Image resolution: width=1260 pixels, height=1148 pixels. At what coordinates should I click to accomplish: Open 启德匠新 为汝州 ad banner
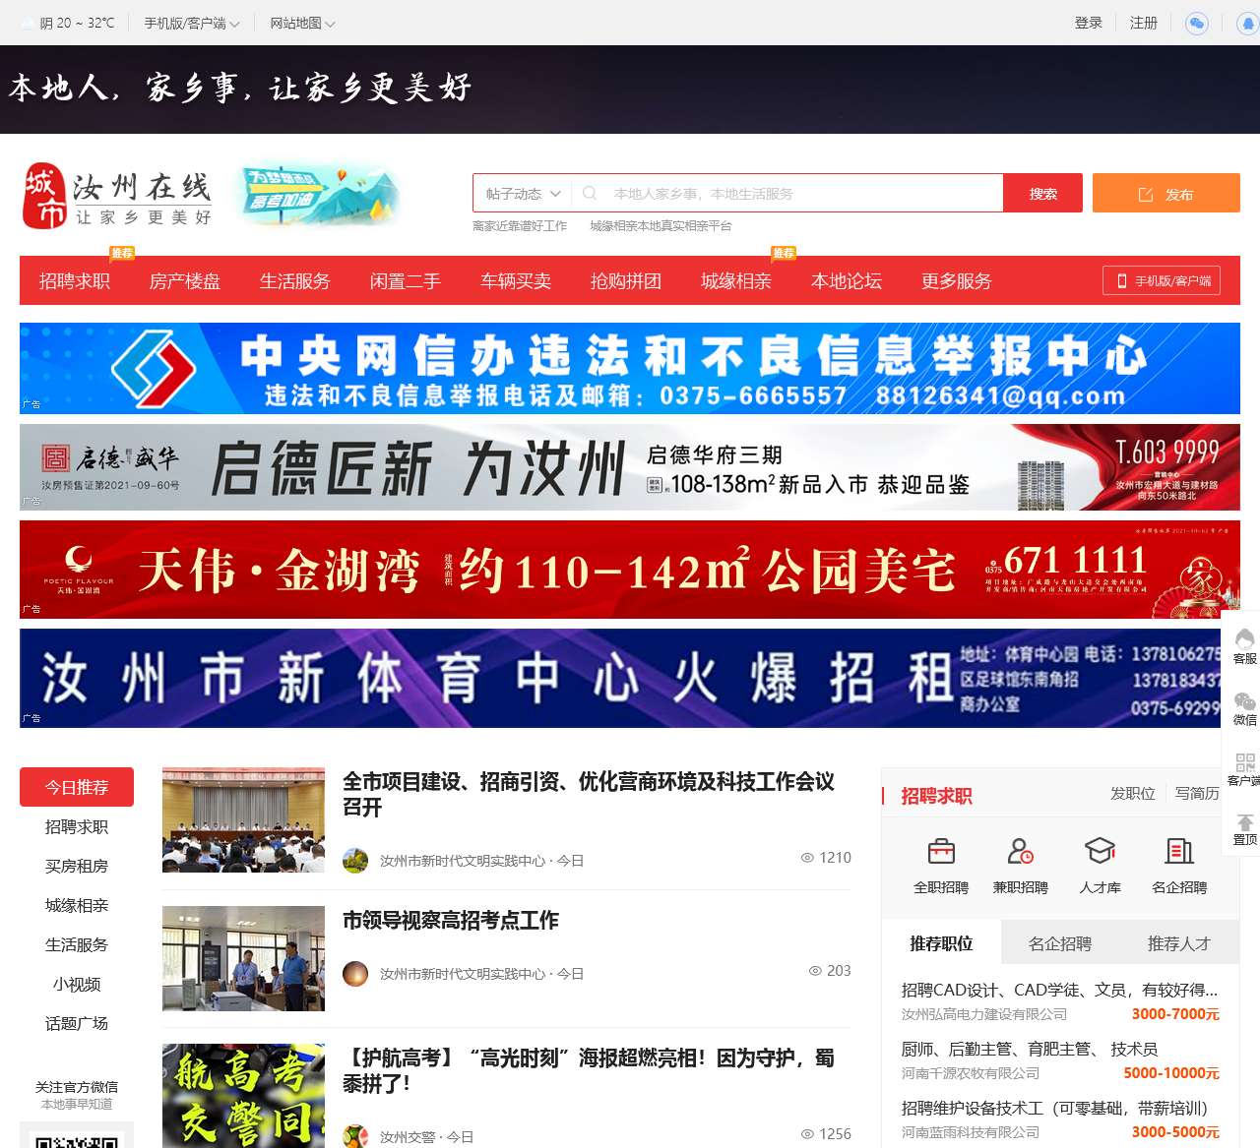630,467
